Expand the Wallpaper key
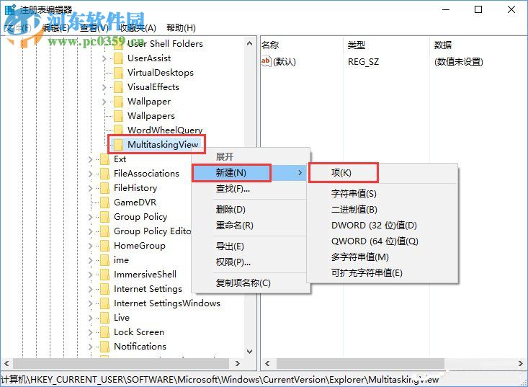Screen dimensions: 528x387 click(x=104, y=102)
